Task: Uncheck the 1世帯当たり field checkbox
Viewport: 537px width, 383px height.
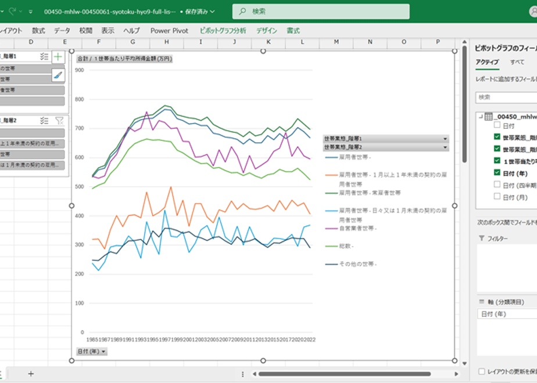Action: (x=497, y=160)
